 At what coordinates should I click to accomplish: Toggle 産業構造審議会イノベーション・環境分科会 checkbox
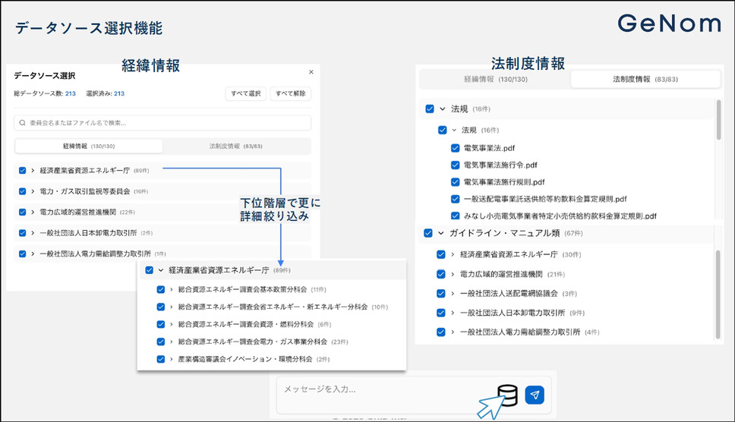(x=161, y=359)
